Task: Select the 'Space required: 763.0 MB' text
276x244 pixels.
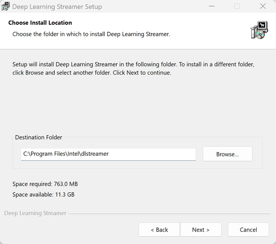Action: [x=45, y=184]
